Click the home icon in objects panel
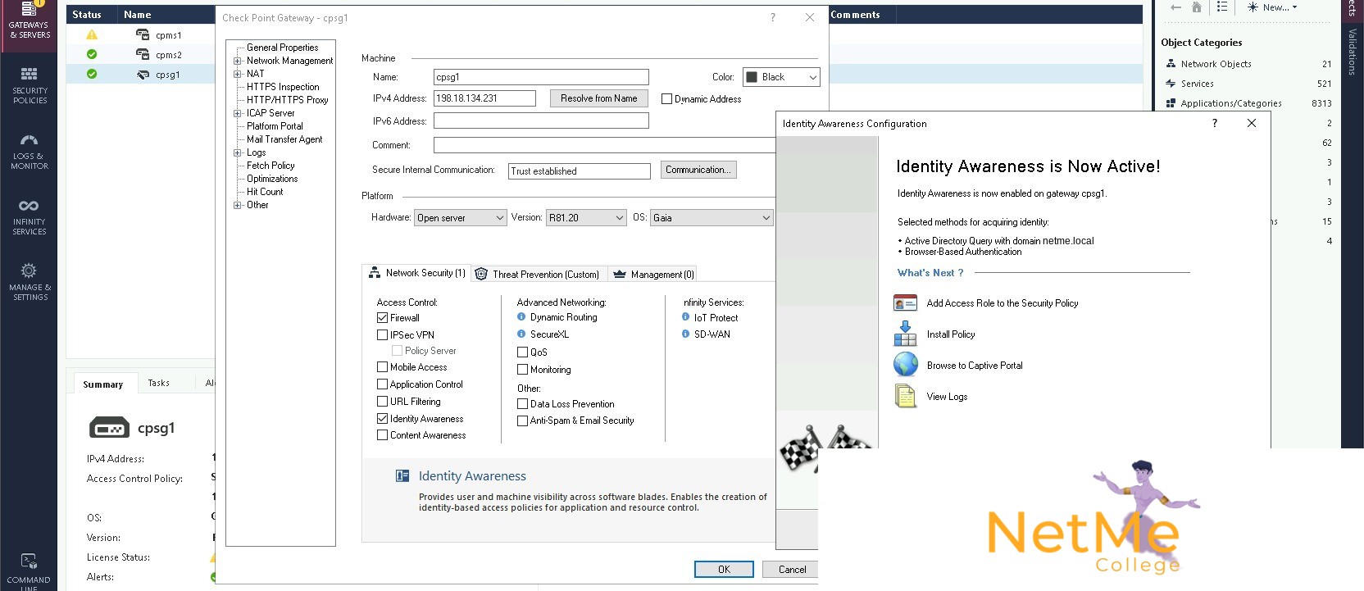 1197,7
